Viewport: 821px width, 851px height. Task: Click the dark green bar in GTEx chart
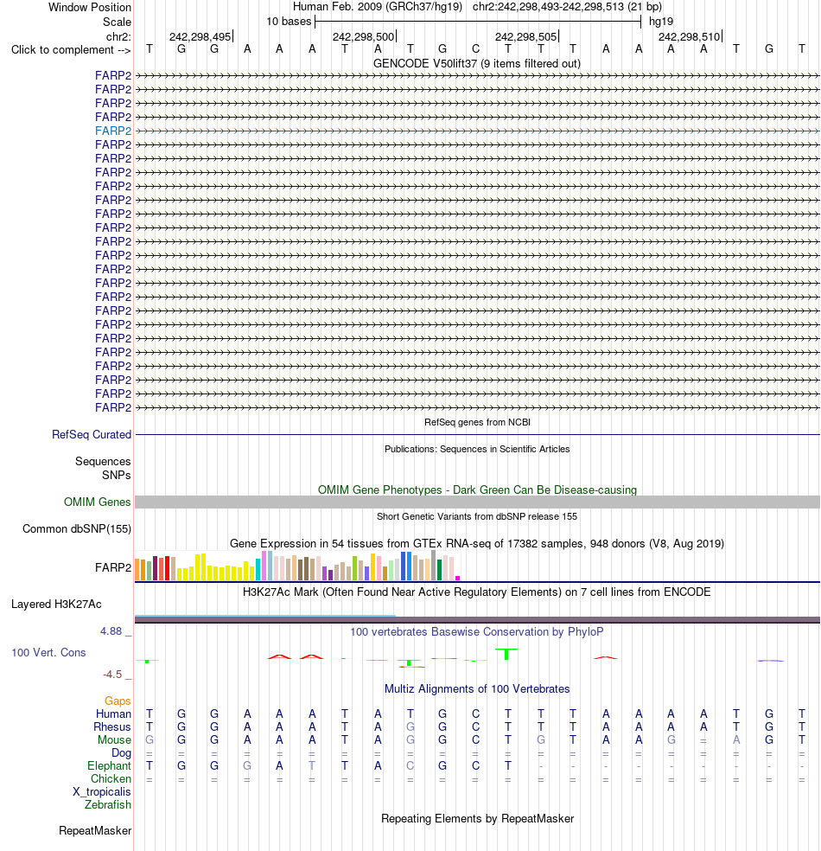point(439,571)
